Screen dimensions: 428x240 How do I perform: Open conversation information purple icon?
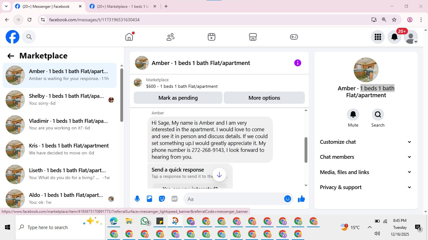(298, 63)
